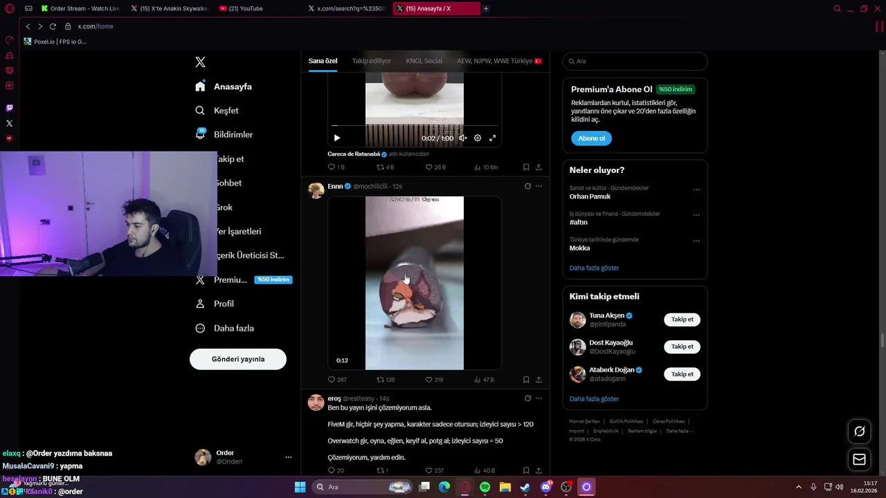The image size is (886, 498).
Task: Open Daha fazla menu in sidebar
Action: point(224,328)
